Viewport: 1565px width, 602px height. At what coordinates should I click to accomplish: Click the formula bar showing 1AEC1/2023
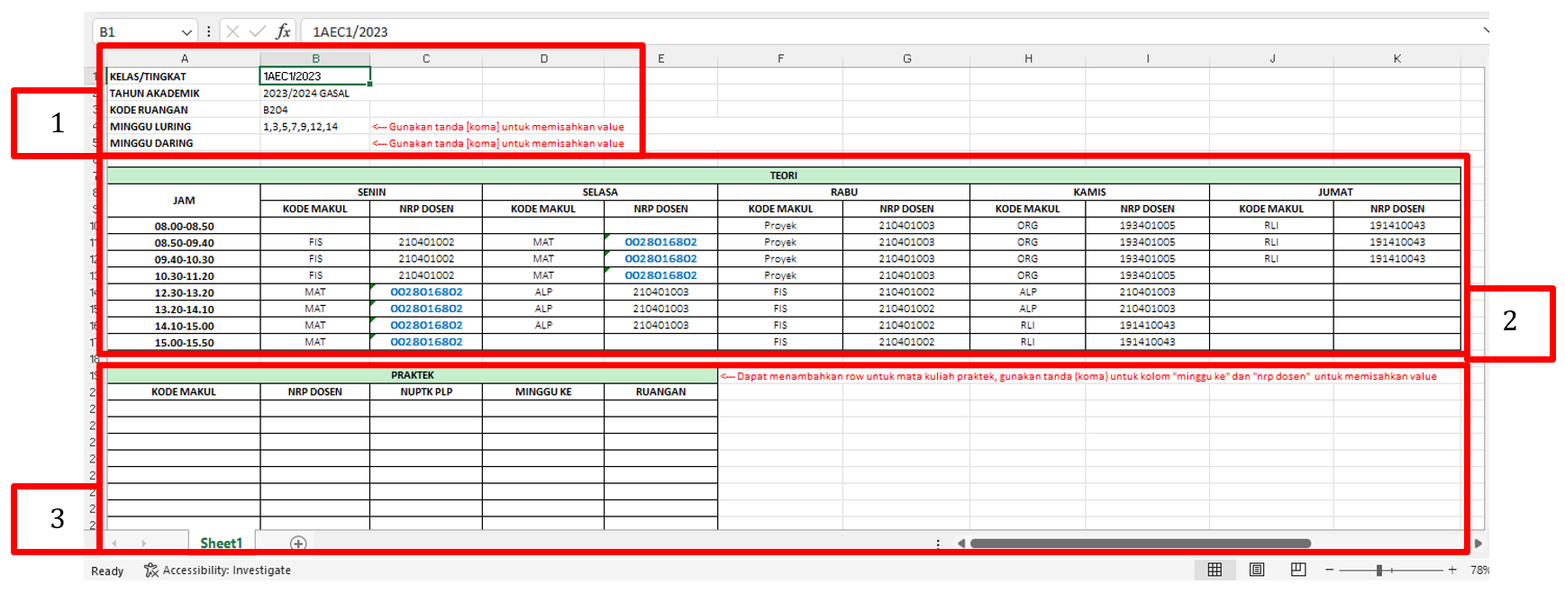point(890,31)
